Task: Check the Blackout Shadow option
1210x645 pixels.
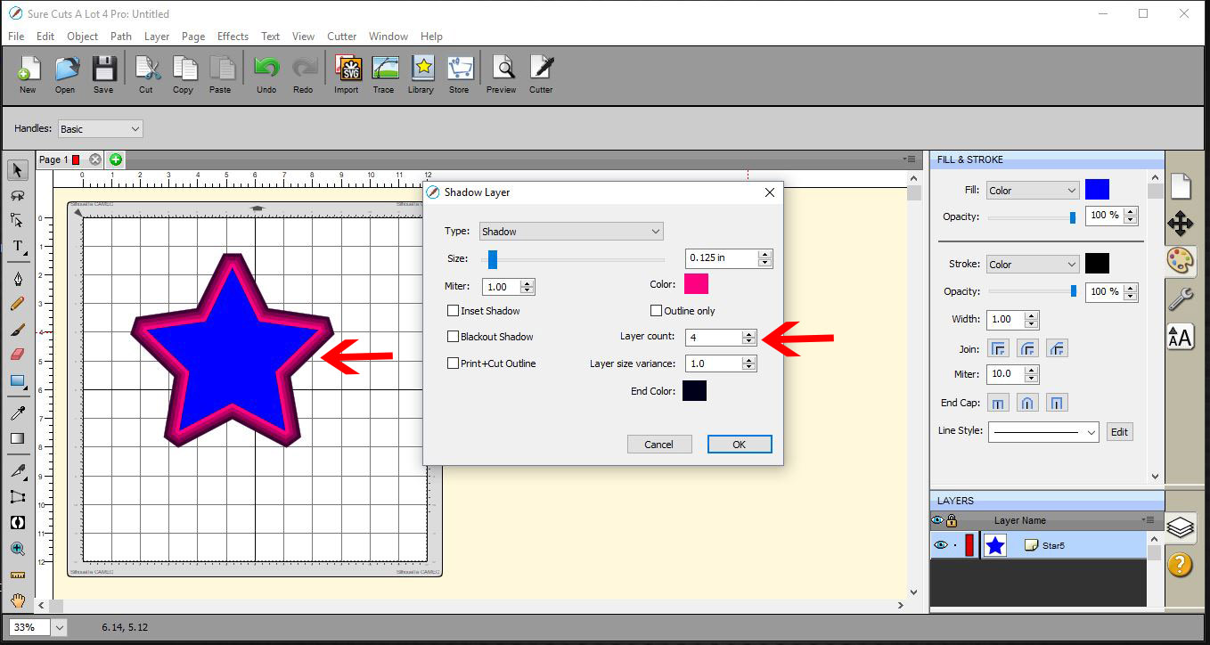Action: [454, 336]
